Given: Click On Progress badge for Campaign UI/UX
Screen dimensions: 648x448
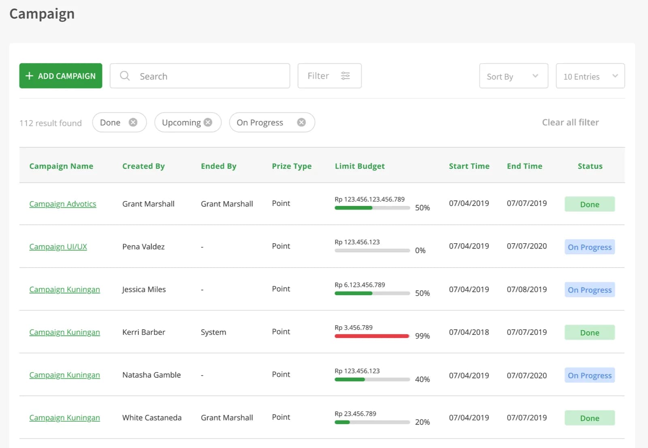Looking at the screenshot, I should tap(590, 247).
